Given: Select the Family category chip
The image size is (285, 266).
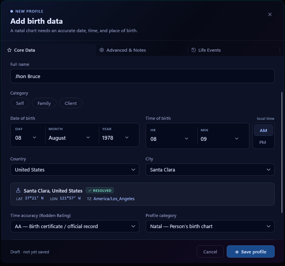Looking at the screenshot, I should [44, 103].
